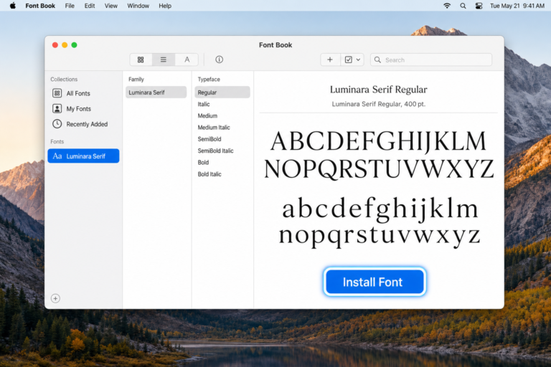Click the 'Luminara Serif Regular, 400 pt.' subtitle
The width and height of the screenshot is (551, 367).
click(379, 104)
